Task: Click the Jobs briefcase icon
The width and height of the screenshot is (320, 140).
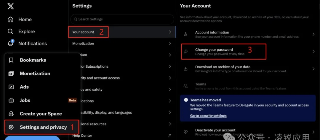Action: point(11,100)
